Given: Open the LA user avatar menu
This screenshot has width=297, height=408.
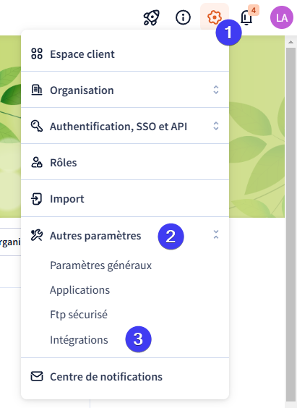Looking at the screenshot, I should [282, 17].
